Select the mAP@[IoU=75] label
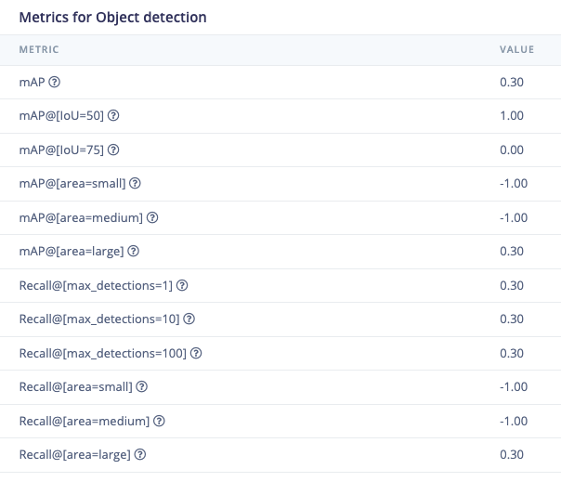The image size is (561, 482). [x=61, y=150]
